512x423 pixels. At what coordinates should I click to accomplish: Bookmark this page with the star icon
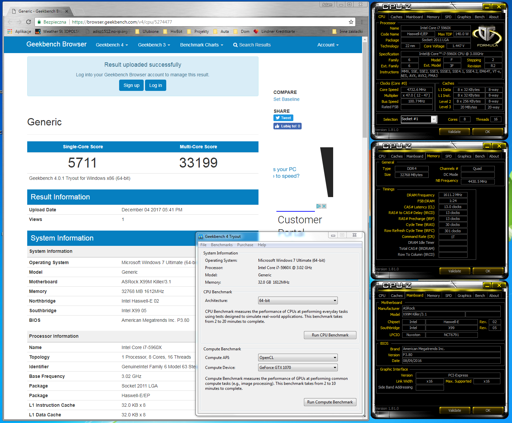(x=351, y=22)
